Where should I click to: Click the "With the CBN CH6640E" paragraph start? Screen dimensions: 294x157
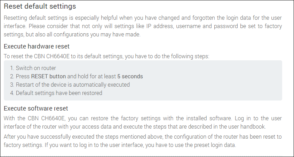(28, 118)
